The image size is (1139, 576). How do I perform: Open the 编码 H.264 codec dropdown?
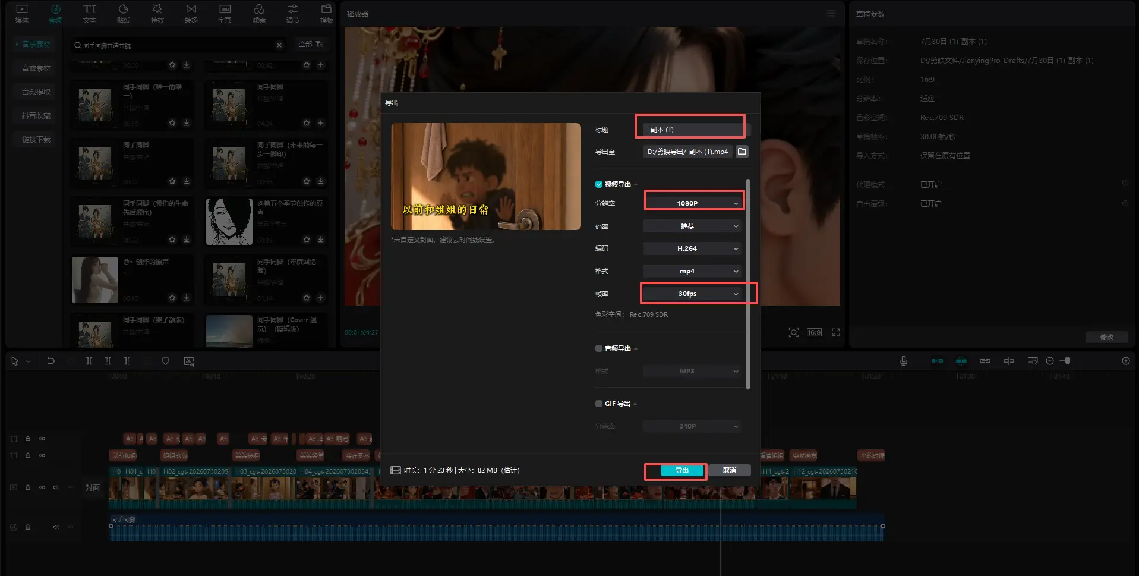pos(693,248)
